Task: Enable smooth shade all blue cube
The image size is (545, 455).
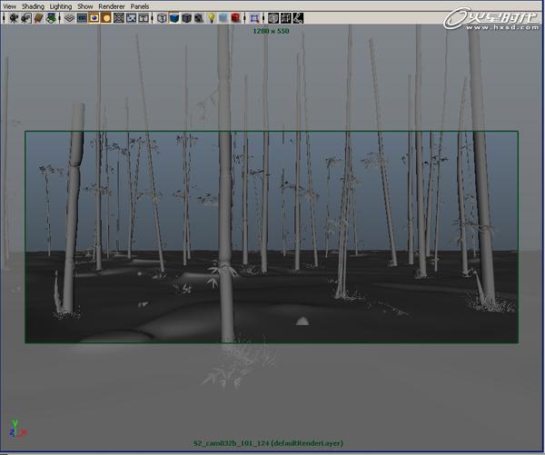Action: point(174,17)
